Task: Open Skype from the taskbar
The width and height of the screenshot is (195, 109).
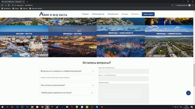Action: [x=97, y=107]
